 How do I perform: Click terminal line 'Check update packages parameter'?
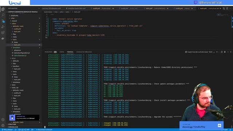pyautogui.click(x=146, y=84)
